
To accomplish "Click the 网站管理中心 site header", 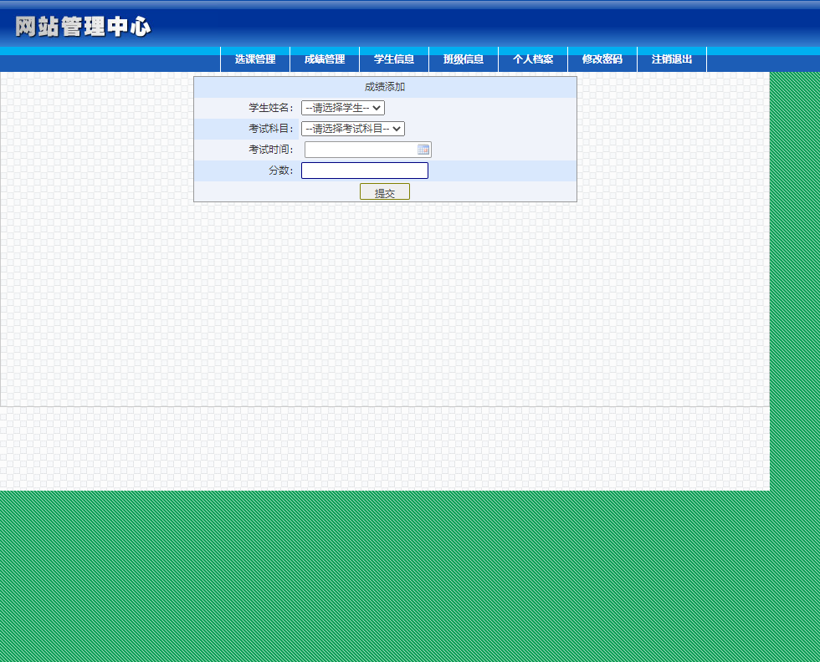I will click(x=79, y=27).
